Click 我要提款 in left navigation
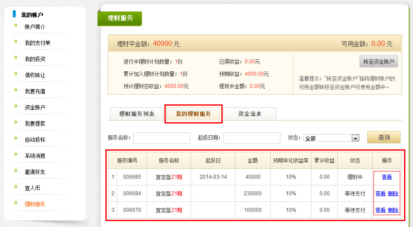Image resolution: width=413 pixels, height=227 pixels. pyautogui.click(x=35, y=123)
